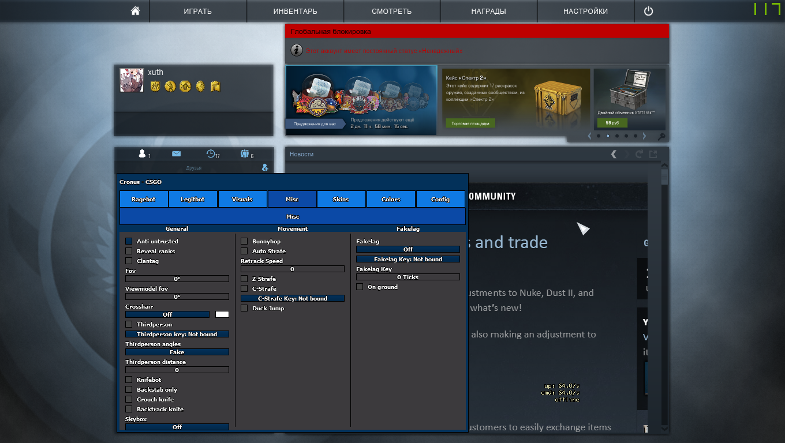Open the ИНВЕНТАРЬ menu

click(295, 11)
